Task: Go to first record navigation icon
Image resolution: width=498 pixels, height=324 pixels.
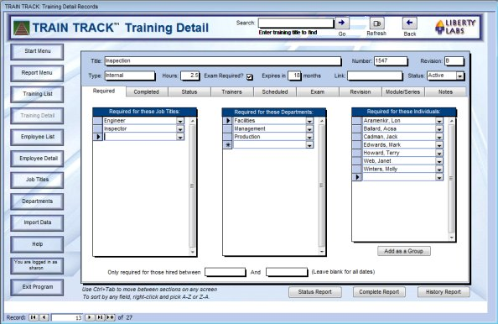Action: point(34,317)
